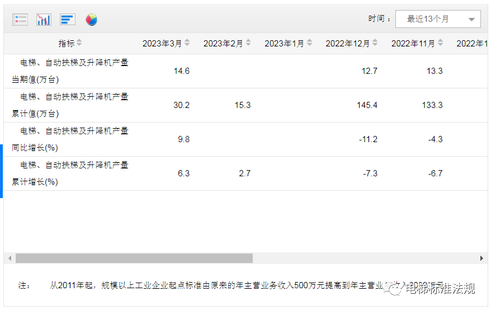
Task: Click the horizontal scrollbar right arrow
Action: pyautogui.click(x=481, y=259)
